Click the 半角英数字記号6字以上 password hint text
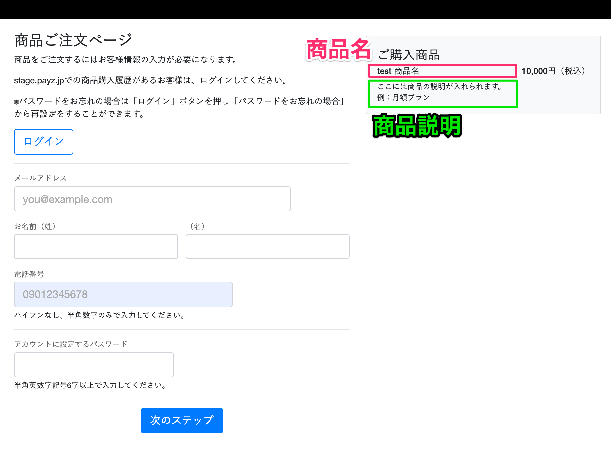 click(x=90, y=385)
